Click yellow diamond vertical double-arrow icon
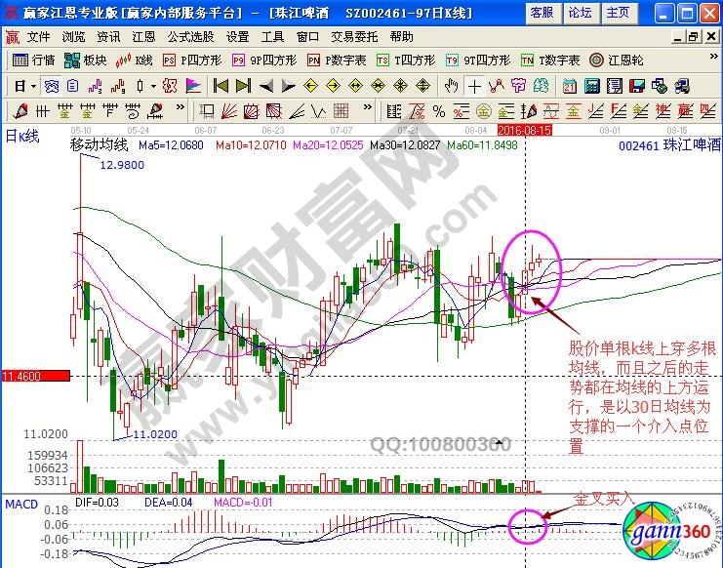The height and width of the screenshot is (568, 723). tap(423, 86)
